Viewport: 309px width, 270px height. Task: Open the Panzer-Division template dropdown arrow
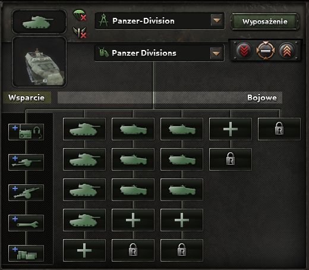[x=216, y=20]
